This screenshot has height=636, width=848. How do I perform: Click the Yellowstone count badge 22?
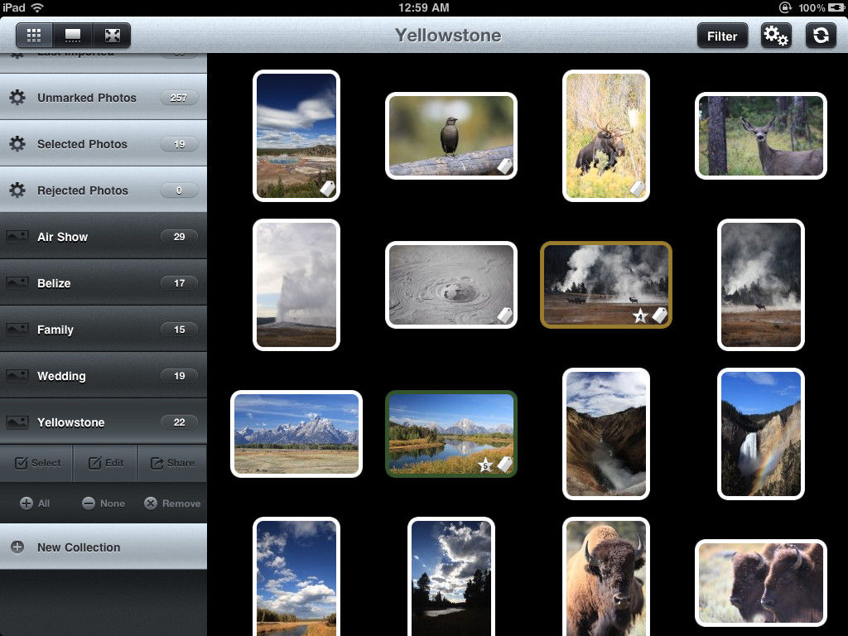tap(179, 422)
